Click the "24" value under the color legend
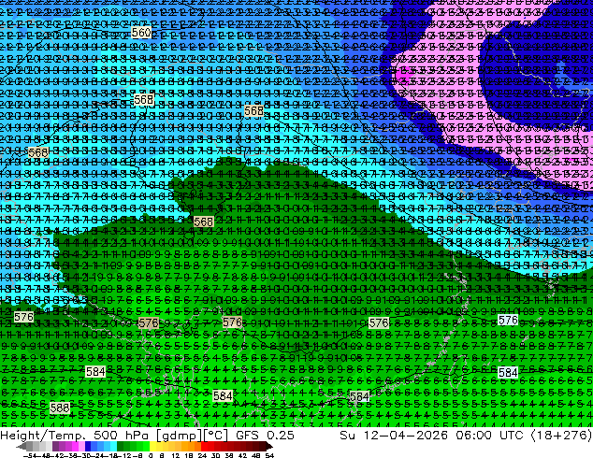This screenshot has height=458, width=593. pyautogui.click(x=202, y=455)
